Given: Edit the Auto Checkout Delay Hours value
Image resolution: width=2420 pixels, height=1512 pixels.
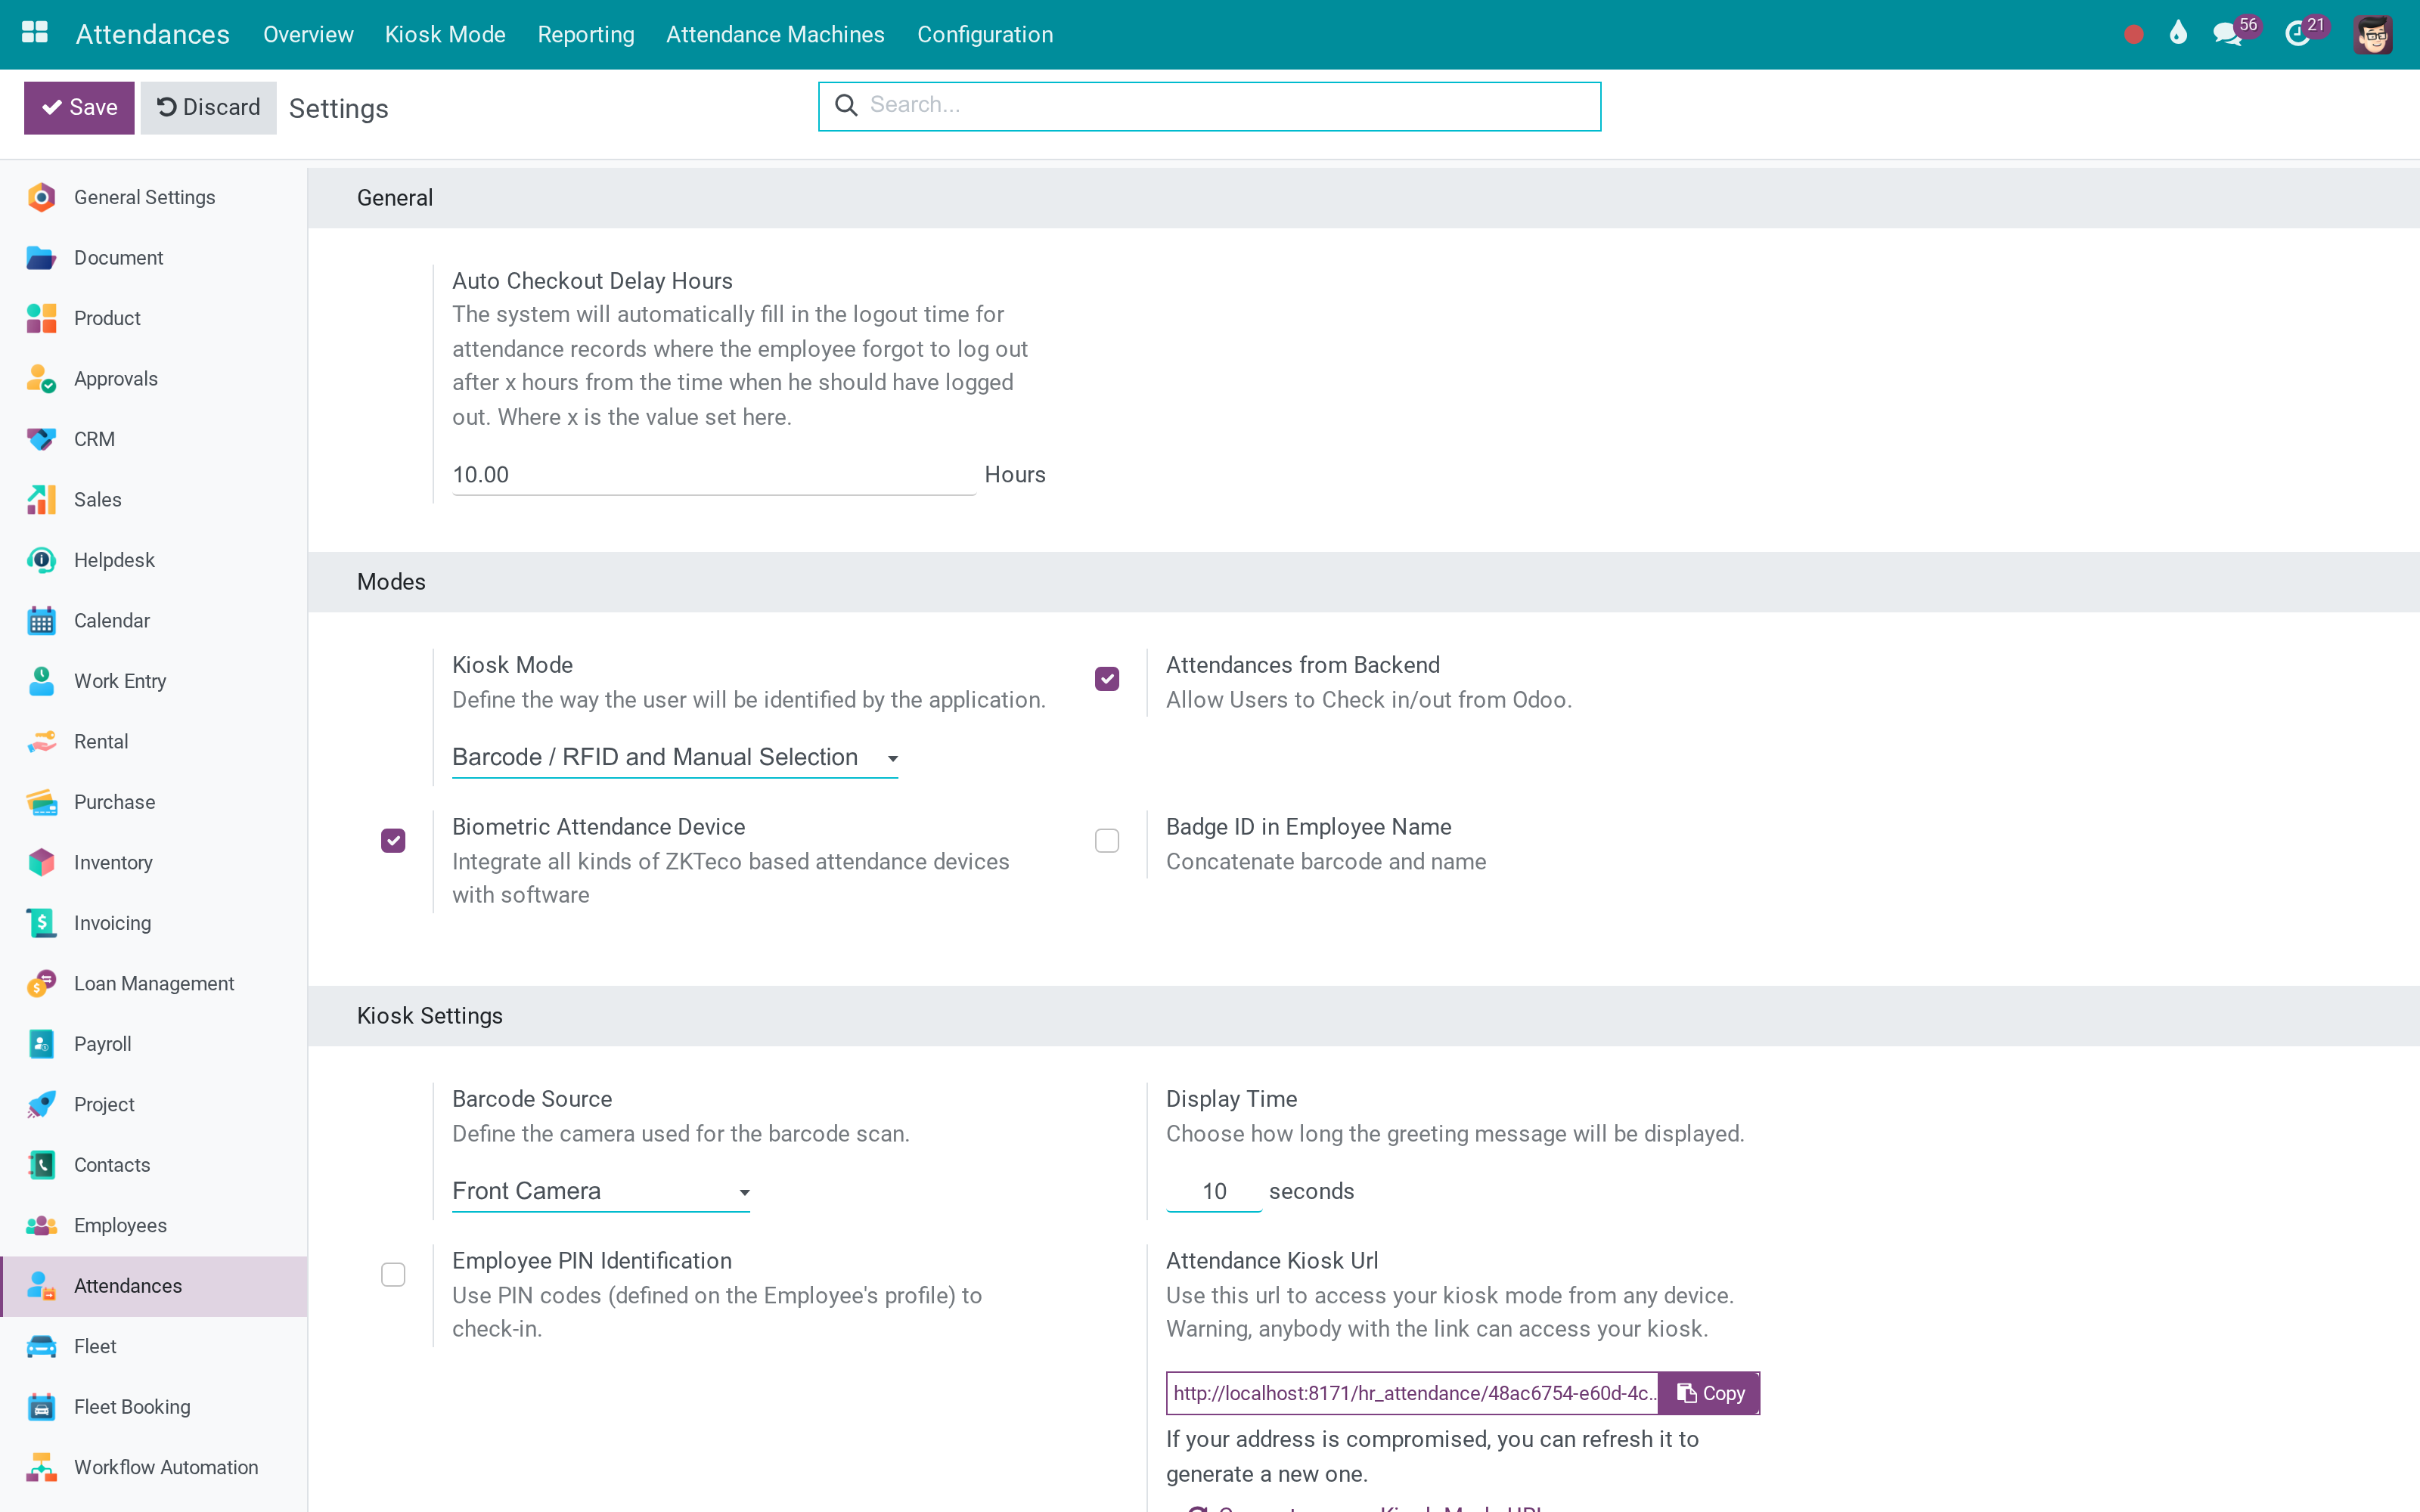Looking at the screenshot, I should coord(714,475).
